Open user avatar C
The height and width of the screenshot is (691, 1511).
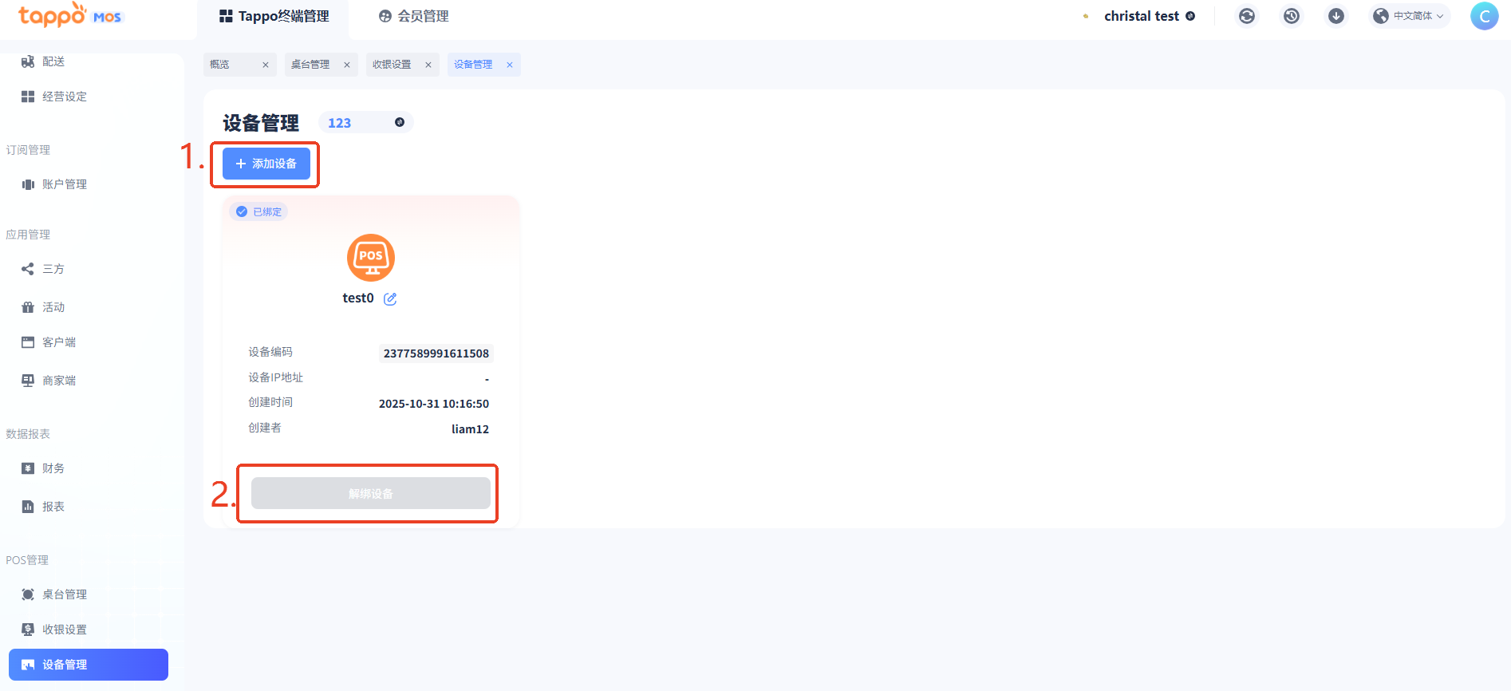click(x=1484, y=16)
